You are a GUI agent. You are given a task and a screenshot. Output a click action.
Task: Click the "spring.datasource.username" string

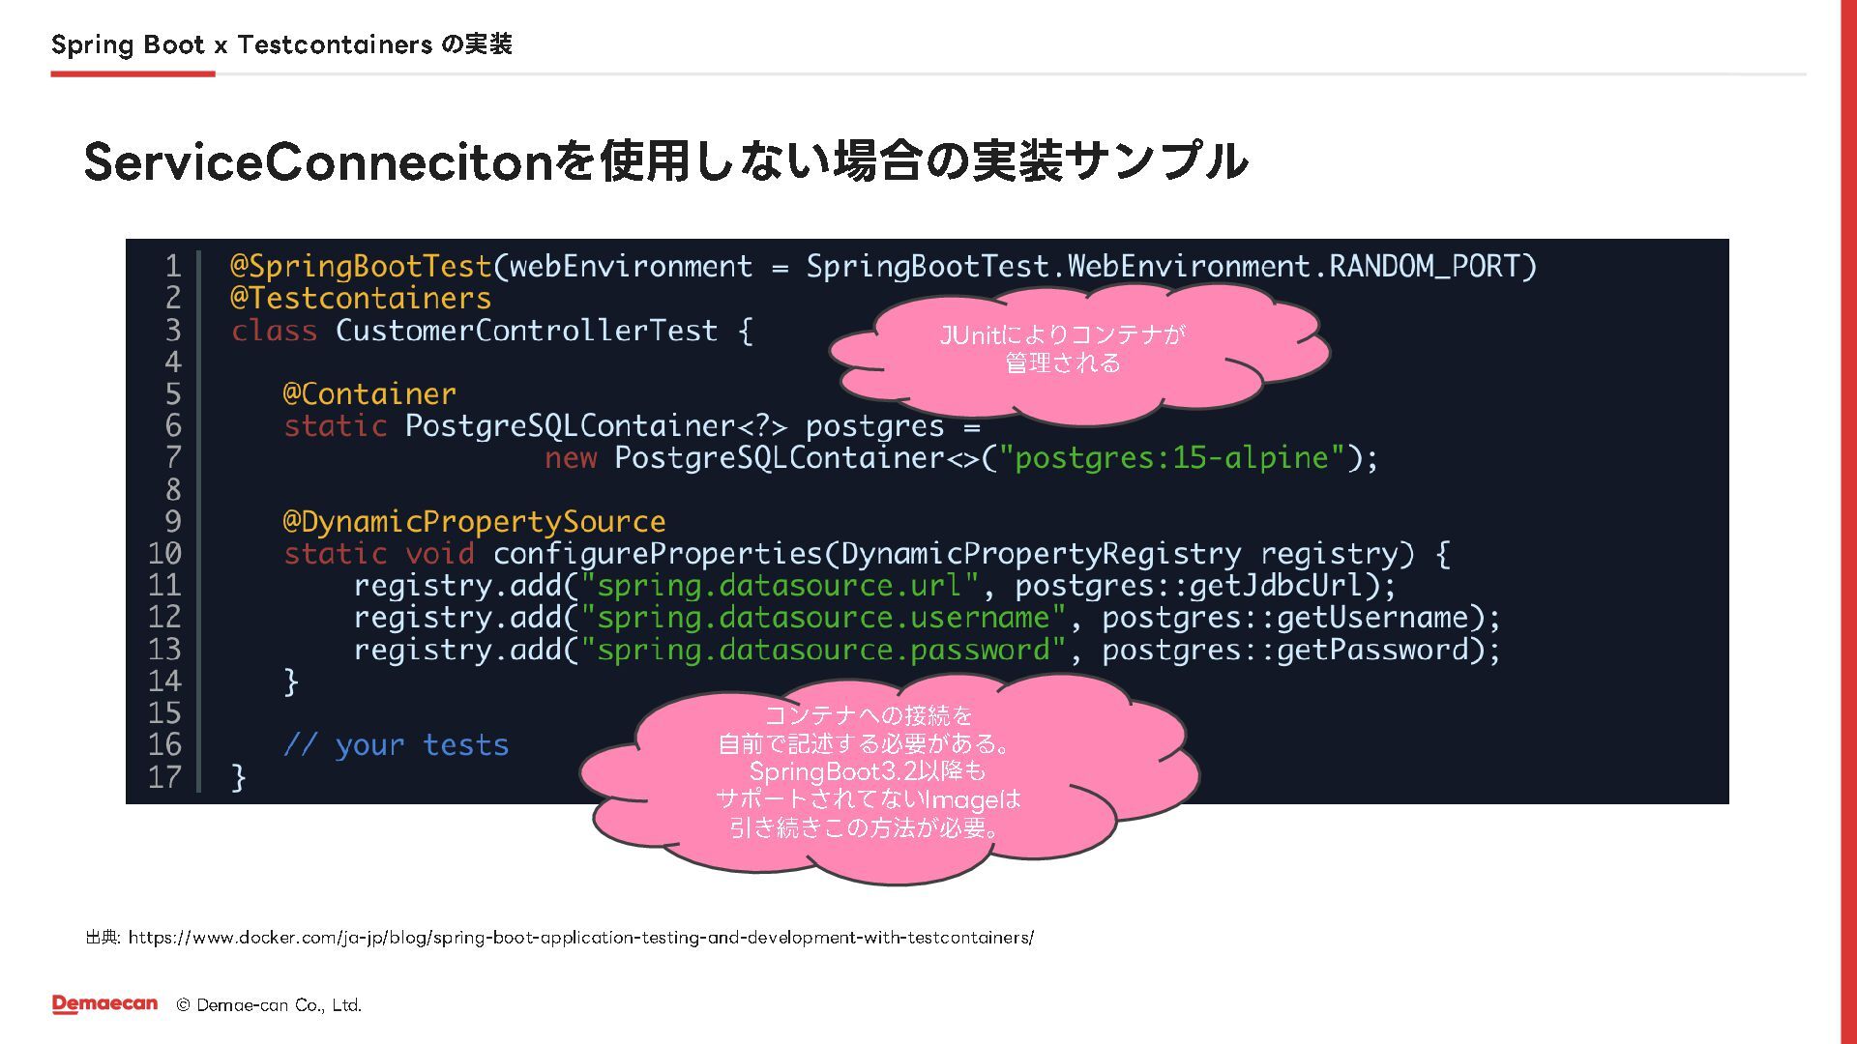pos(823,618)
